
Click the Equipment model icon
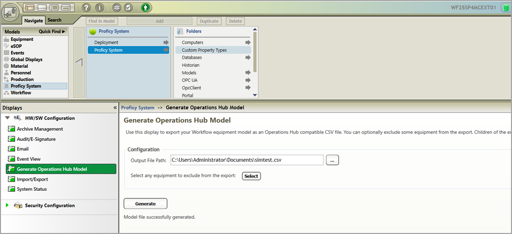point(7,40)
